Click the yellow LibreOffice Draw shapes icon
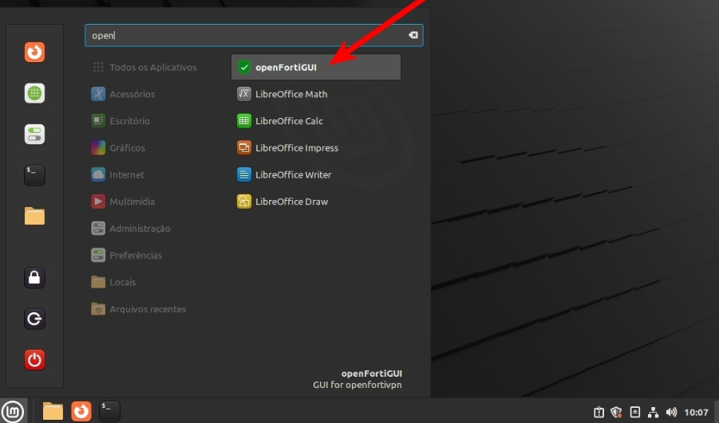Screen dimensions: 719x423 coord(244,202)
